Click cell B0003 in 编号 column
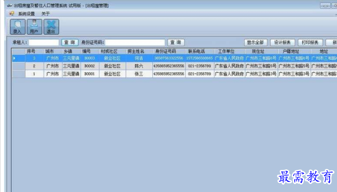337x192 pixels. point(90,58)
